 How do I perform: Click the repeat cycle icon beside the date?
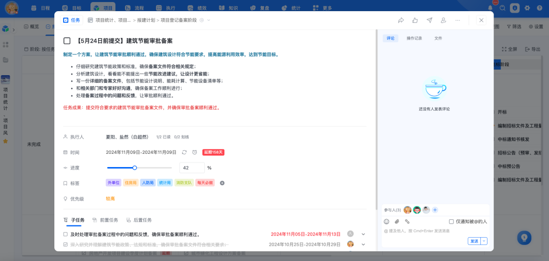(x=184, y=152)
